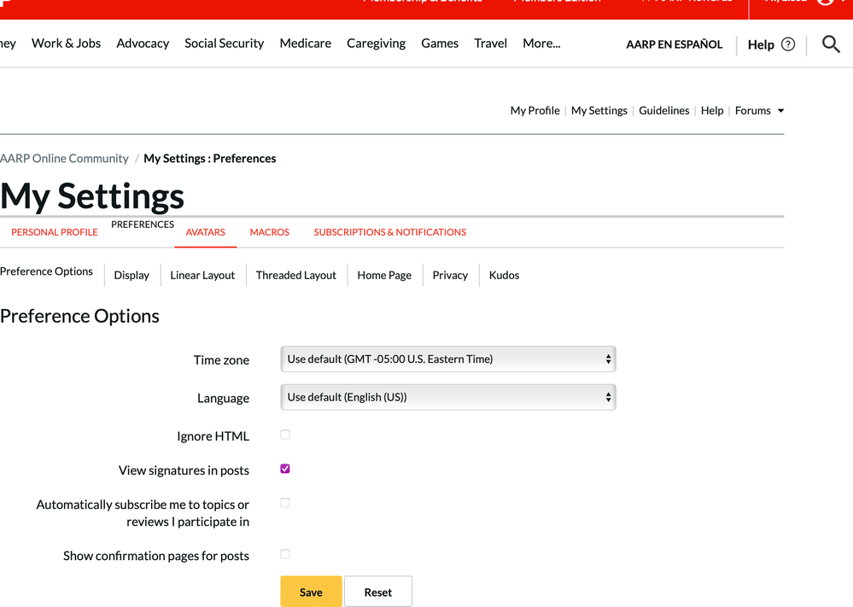This screenshot has width=853, height=607.
Task: Select the Privacy preferences sub-tab
Action: [450, 275]
